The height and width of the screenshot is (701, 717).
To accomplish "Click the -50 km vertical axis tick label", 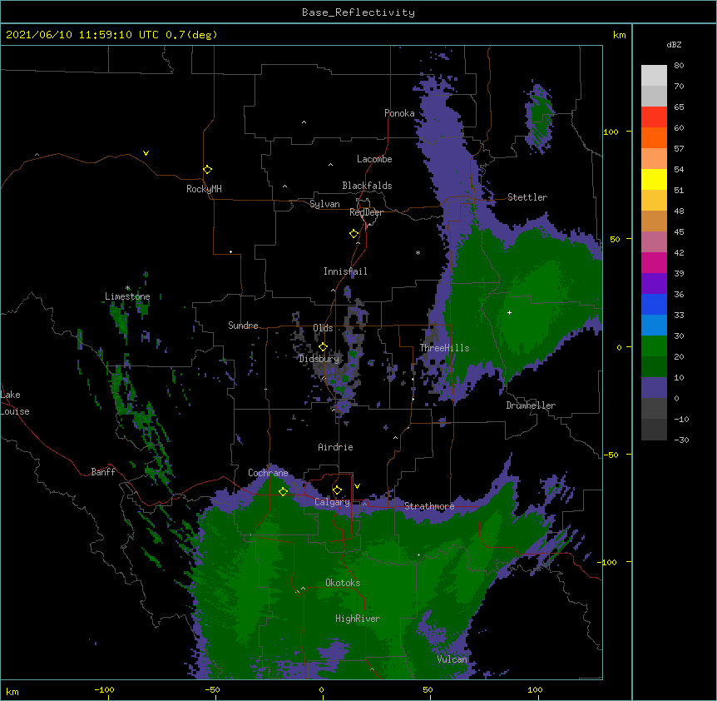I will click(611, 455).
